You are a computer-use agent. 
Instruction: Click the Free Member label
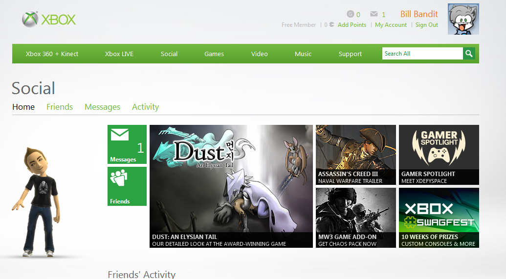299,25
